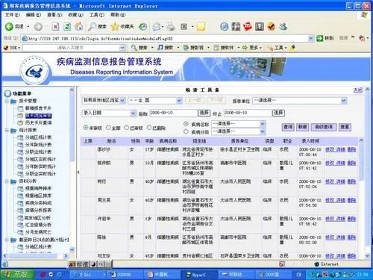373x280 pixels.
Task: Click the IE Back arrow button
Action: [9, 27]
